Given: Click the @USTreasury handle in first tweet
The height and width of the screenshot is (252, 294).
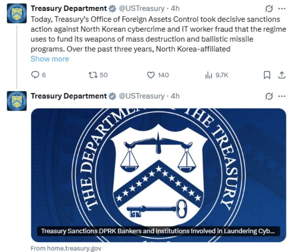Looking at the screenshot, I should [141, 8].
